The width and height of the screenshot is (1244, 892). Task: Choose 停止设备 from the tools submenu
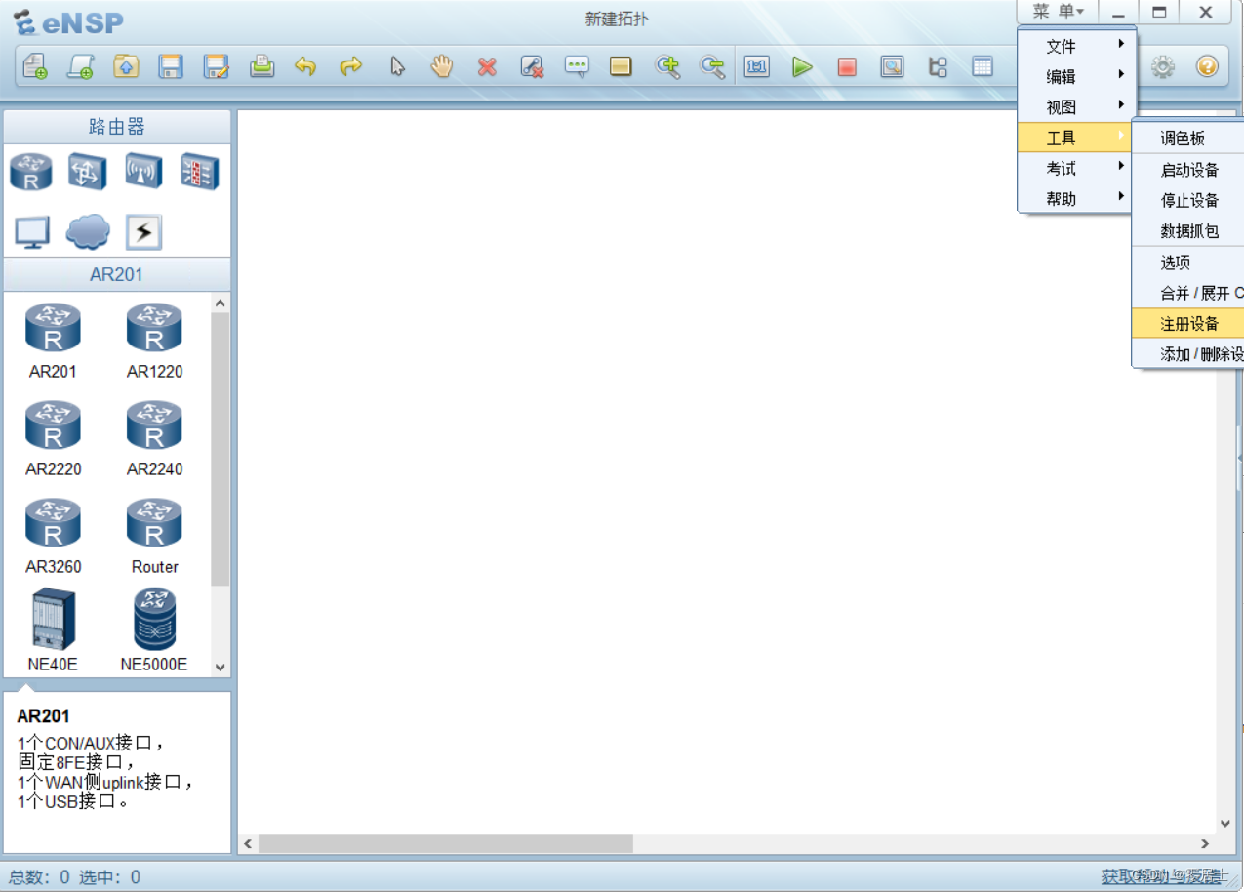[x=1188, y=200]
